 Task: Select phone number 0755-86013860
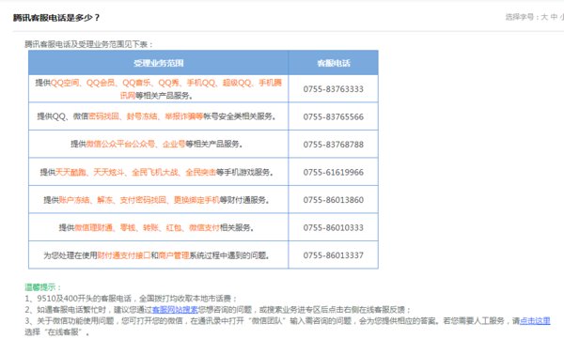[333, 199]
